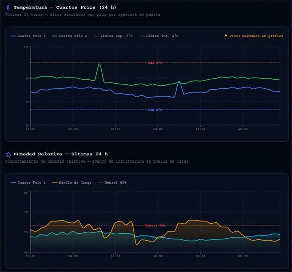Click the 'Máx 8°C' reference line label
This screenshot has height=272, width=292.
pos(155,63)
